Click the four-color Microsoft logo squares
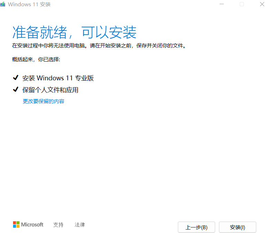The image size is (268, 242). tap(16, 225)
